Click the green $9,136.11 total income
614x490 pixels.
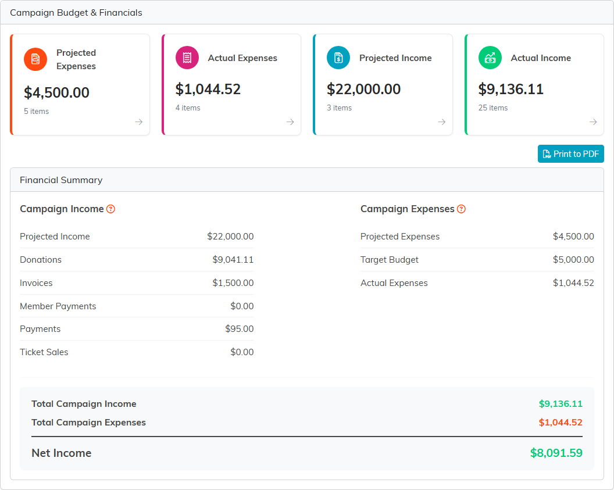click(x=561, y=404)
